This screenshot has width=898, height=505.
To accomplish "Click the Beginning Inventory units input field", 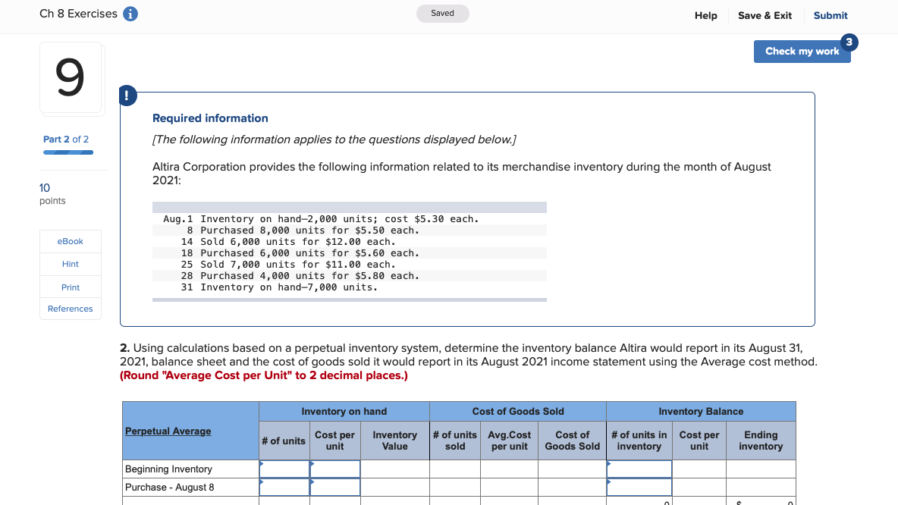I will [x=284, y=469].
